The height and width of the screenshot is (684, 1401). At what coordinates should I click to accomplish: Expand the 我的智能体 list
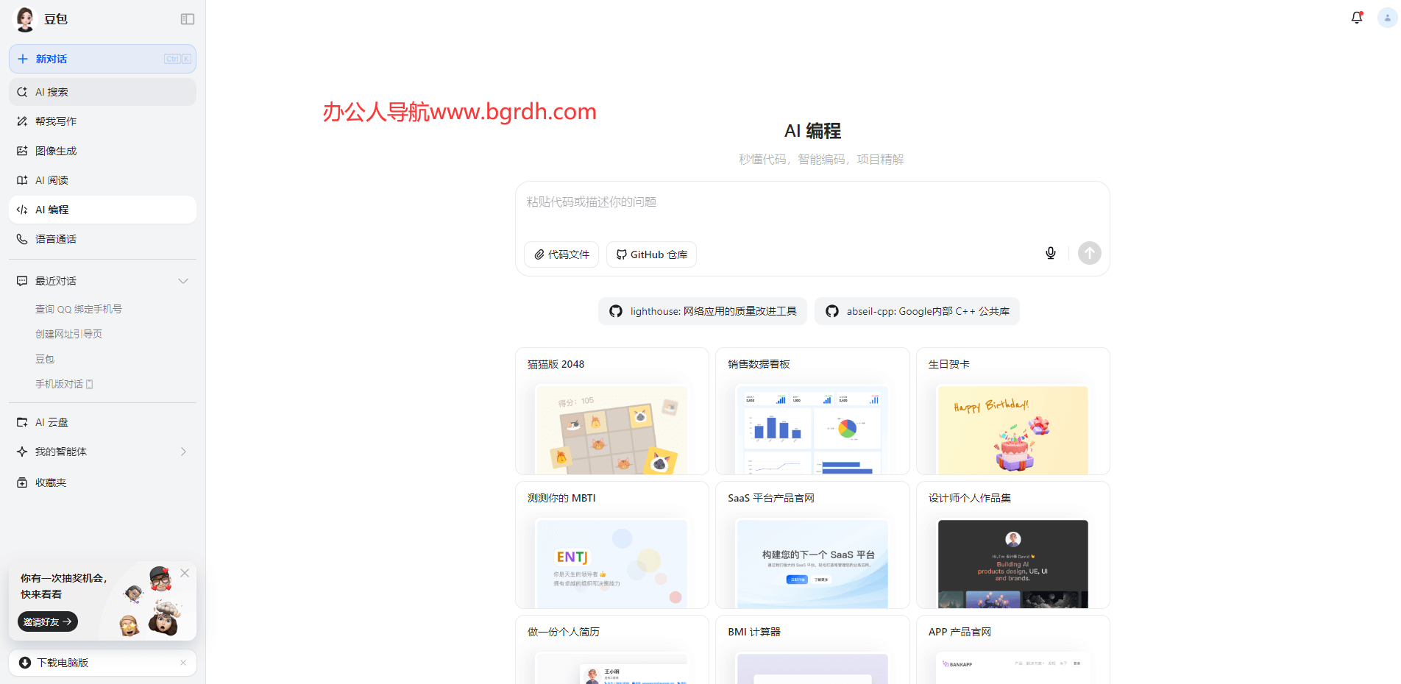[183, 451]
